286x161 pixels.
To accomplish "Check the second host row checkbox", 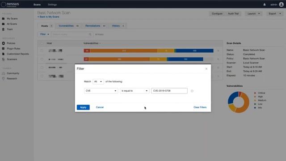I will (42, 59).
